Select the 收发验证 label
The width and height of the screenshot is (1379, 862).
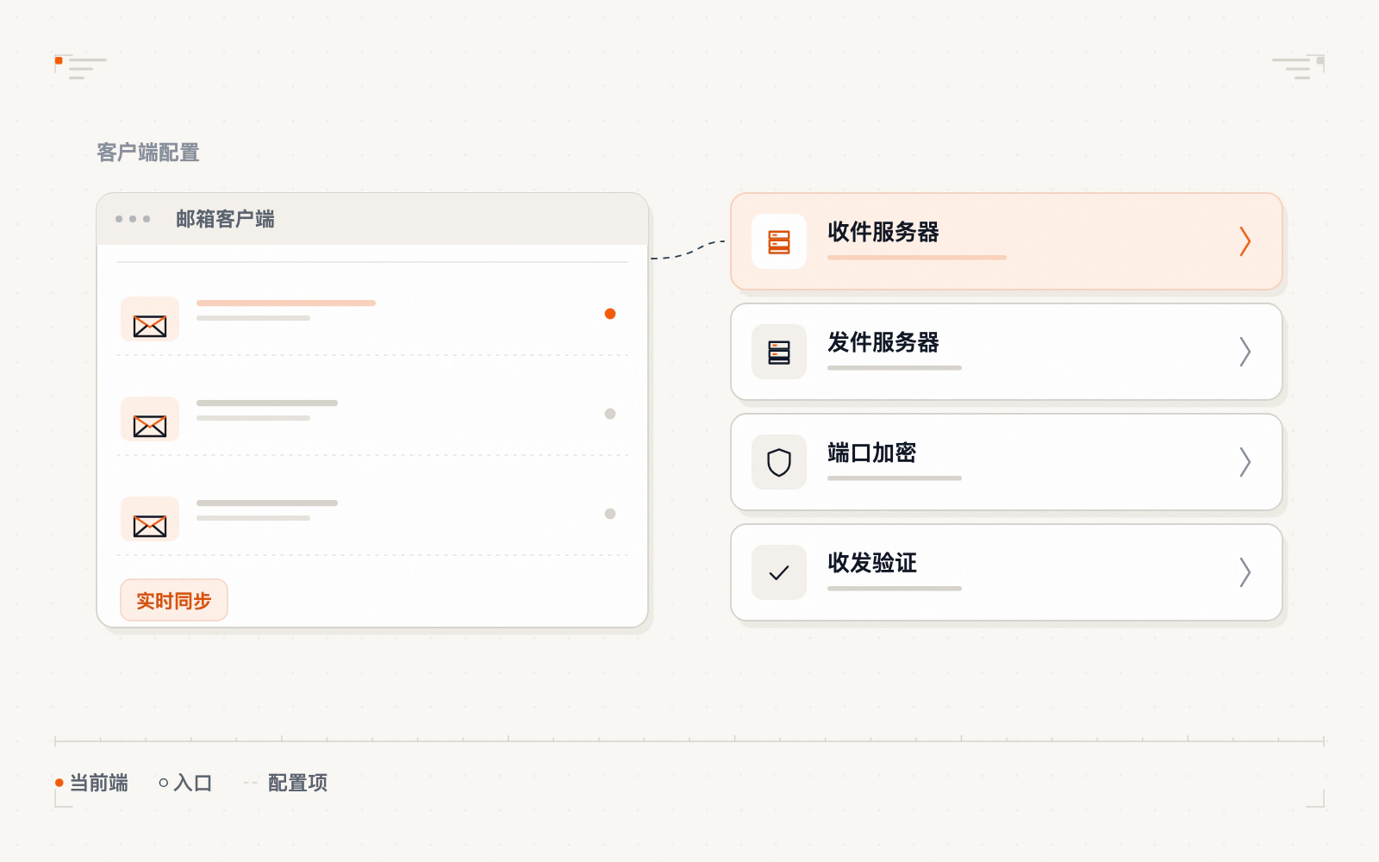coord(872,563)
